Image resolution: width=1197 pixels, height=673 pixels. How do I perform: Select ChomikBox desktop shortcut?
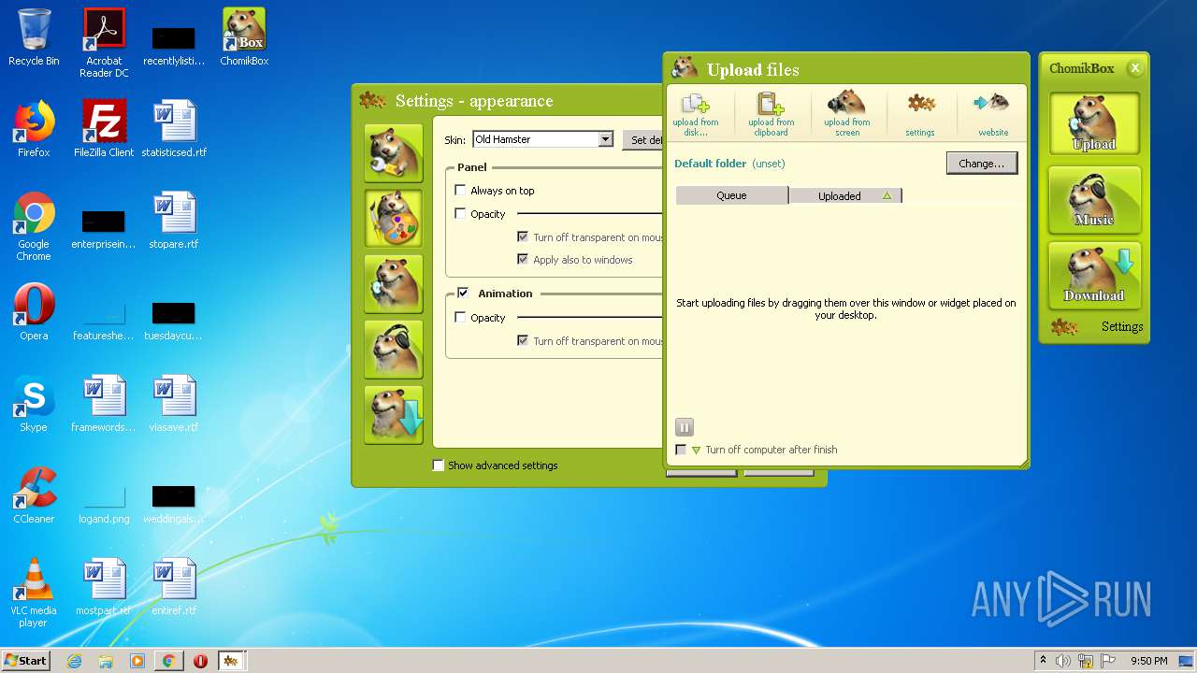click(x=244, y=37)
